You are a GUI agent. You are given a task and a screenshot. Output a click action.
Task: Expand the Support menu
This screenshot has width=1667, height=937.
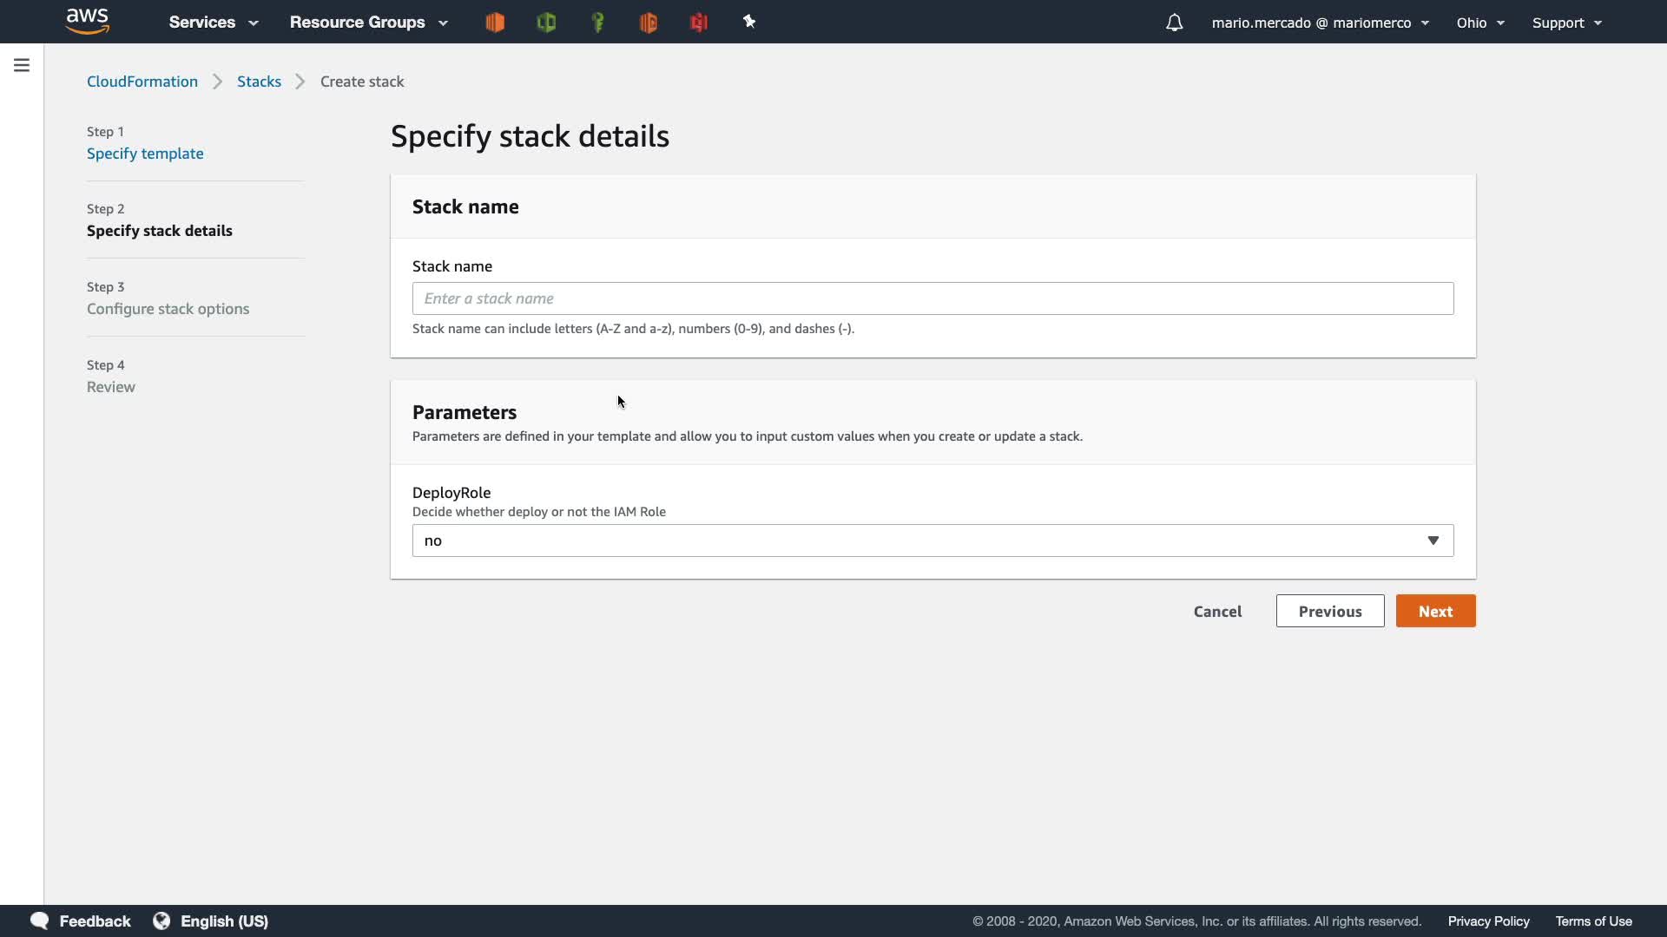pos(1566,23)
